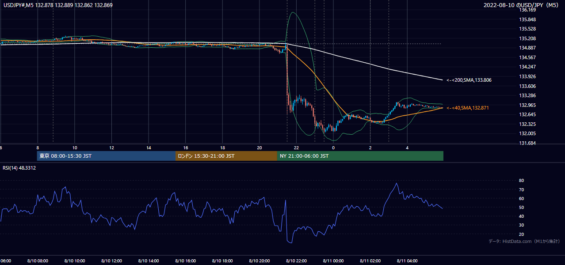Select the NY 21:00-06:00 JST session bar
The height and width of the screenshot is (265, 565).
coord(360,156)
